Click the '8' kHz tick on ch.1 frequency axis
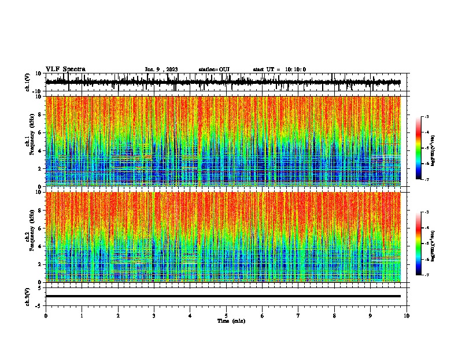The height and width of the screenshot is (354, 458). tap(40, 115)
